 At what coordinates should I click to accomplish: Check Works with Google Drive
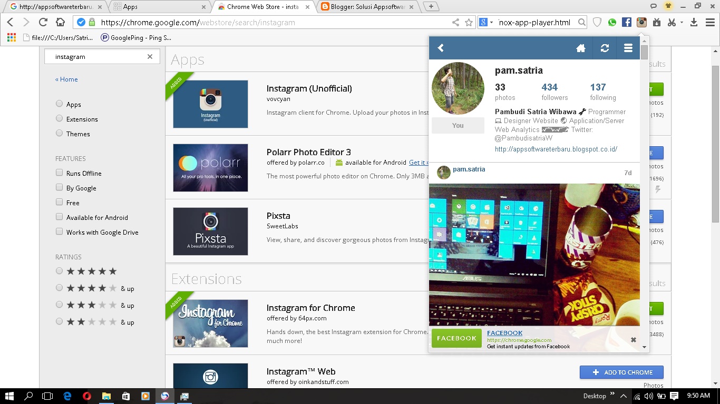pyautogui.click(x=59, y=231)
